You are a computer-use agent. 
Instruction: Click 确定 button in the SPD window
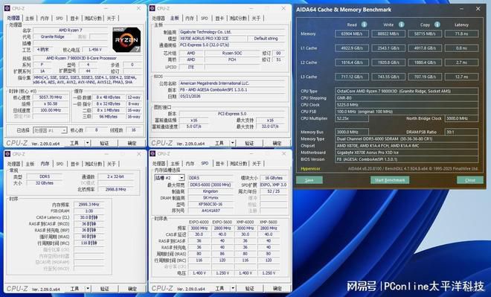coord(277,288)
